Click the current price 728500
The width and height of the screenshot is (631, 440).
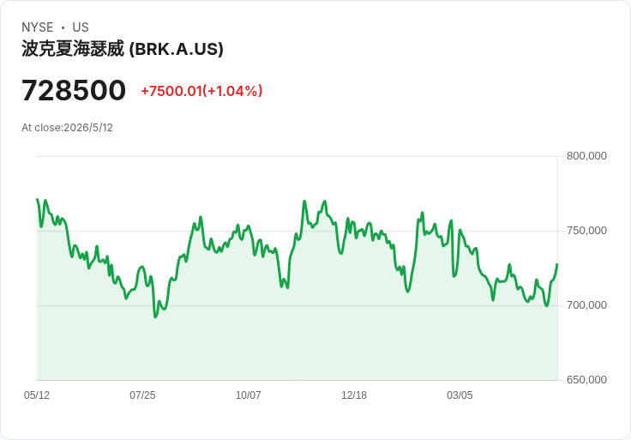tap(74, 90)
